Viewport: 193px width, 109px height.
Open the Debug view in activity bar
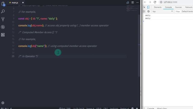coord(3,27)
